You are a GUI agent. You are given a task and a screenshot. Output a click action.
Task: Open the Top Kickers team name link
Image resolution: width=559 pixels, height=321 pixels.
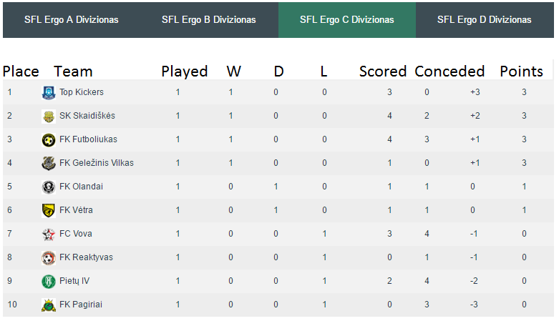(82, 92)
